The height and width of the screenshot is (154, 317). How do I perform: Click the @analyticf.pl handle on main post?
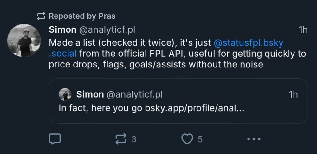click(x=107, y=30)
